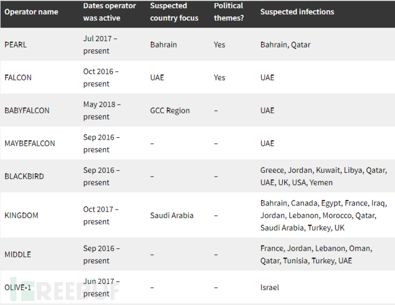Click the PEARL operator name cell
This screenshot has width=395, height=305.
coord(15,45)
